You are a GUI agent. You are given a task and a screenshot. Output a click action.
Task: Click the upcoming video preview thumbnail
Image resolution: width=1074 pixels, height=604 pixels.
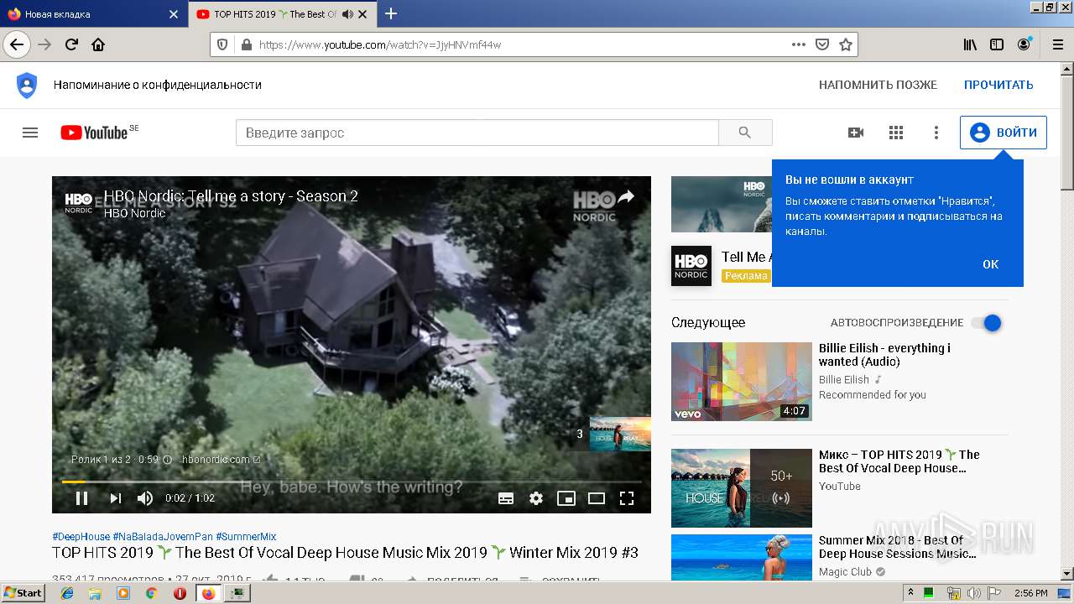point(620,434)
